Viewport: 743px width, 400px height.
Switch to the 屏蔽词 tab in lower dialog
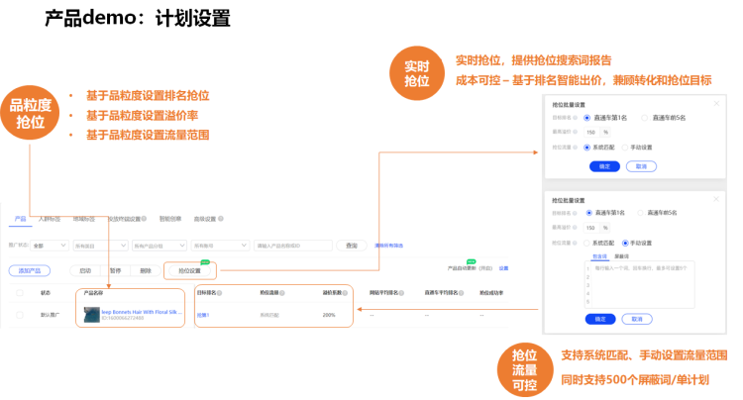[623, 255]
